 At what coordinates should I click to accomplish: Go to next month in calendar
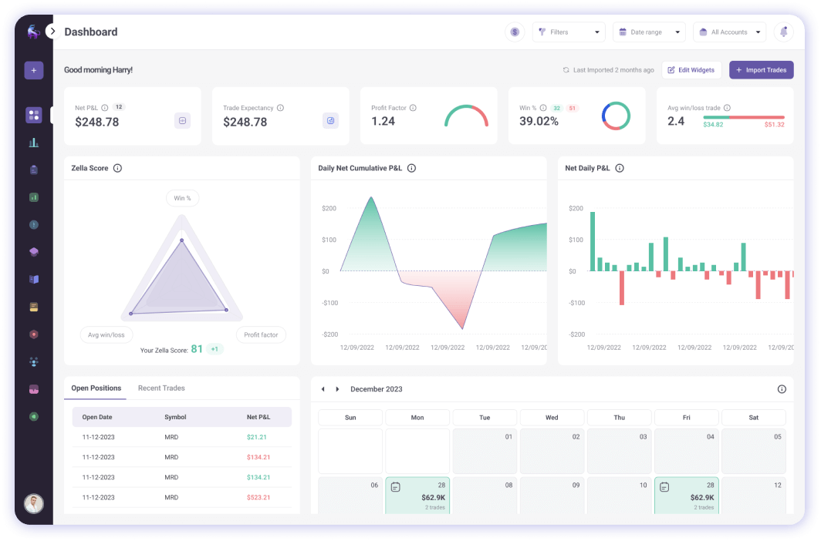pos(337,389)
